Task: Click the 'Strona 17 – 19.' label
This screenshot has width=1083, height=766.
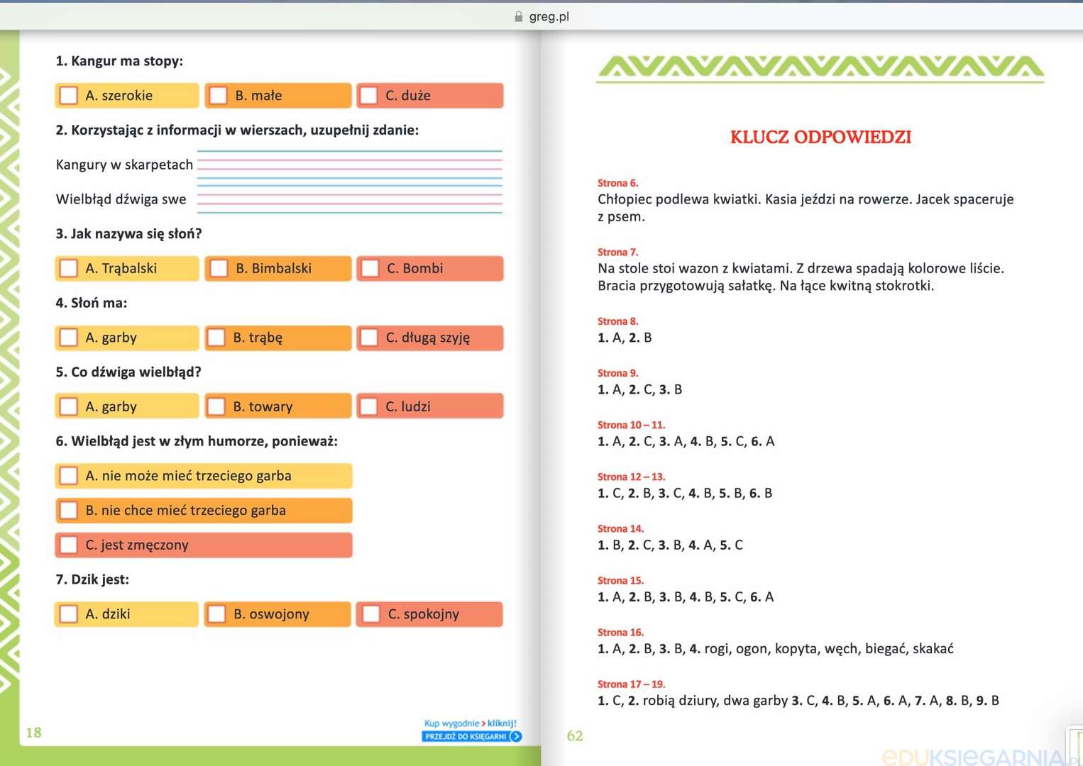Action: tap(631, 684)
